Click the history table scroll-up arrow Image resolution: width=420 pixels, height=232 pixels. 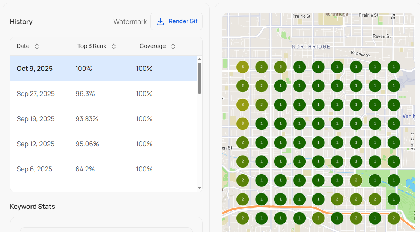pyautogui.click(x=199, y=59)
